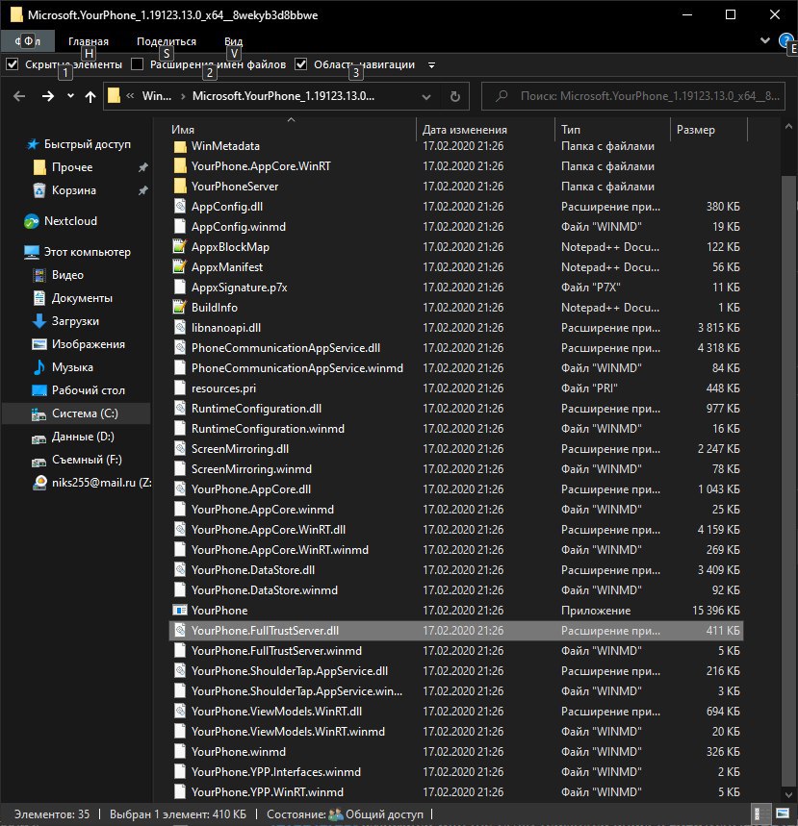Click the AppxBlockMap Notepad++ icon
Image resolution: width=798 pixels, height=826 pixels.
point(180,247)
